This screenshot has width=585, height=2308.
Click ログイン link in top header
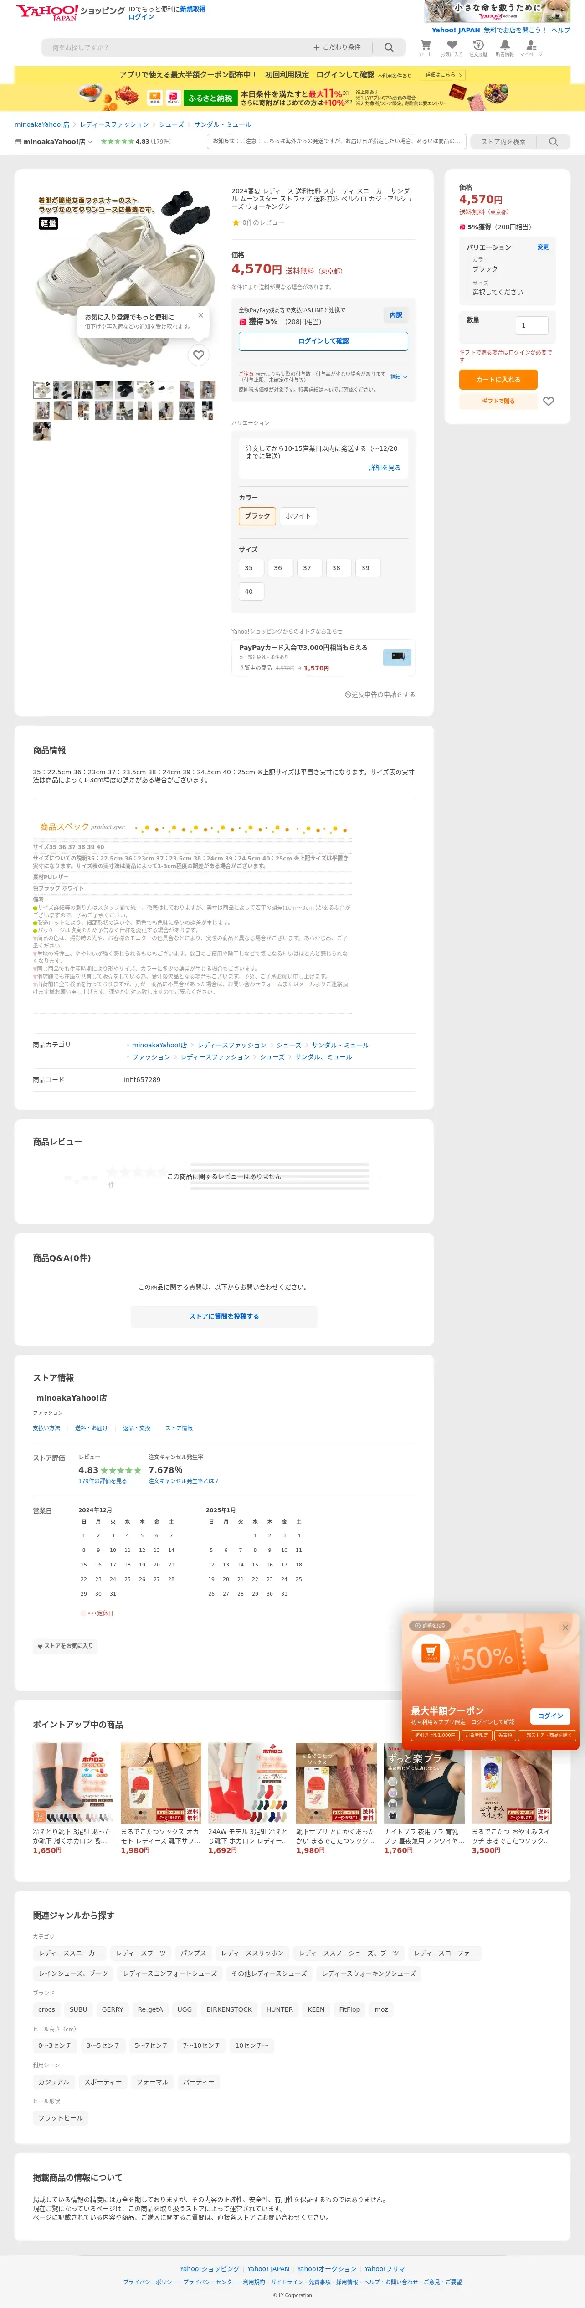tap(141, 17)
